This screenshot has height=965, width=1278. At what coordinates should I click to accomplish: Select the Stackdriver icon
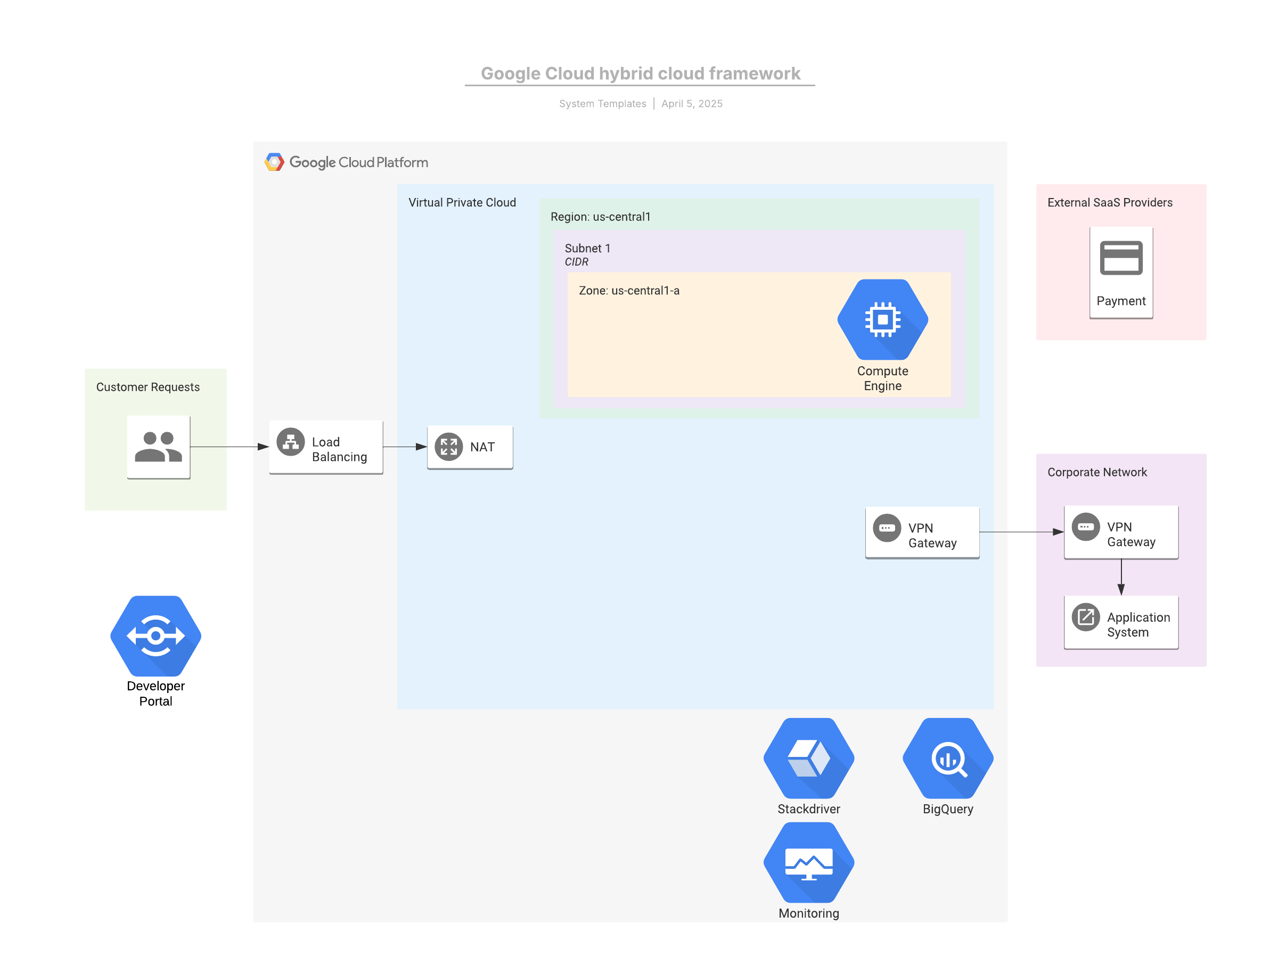(808, 758)
